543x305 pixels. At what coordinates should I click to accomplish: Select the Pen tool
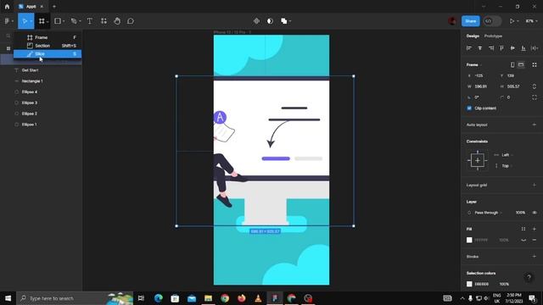click(x=74, y=21)
